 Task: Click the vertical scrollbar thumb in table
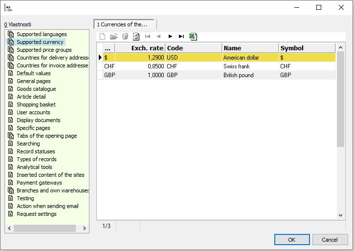(x=340, y=99)
